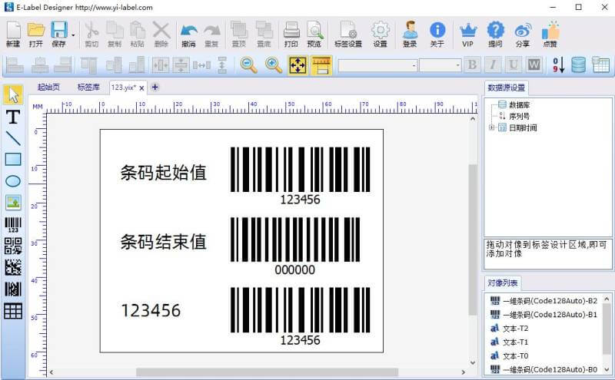The height and width of the screenshot is (380, 615).
Task: Select the 数据源设置 panel tab
Action: click(506, 88)
